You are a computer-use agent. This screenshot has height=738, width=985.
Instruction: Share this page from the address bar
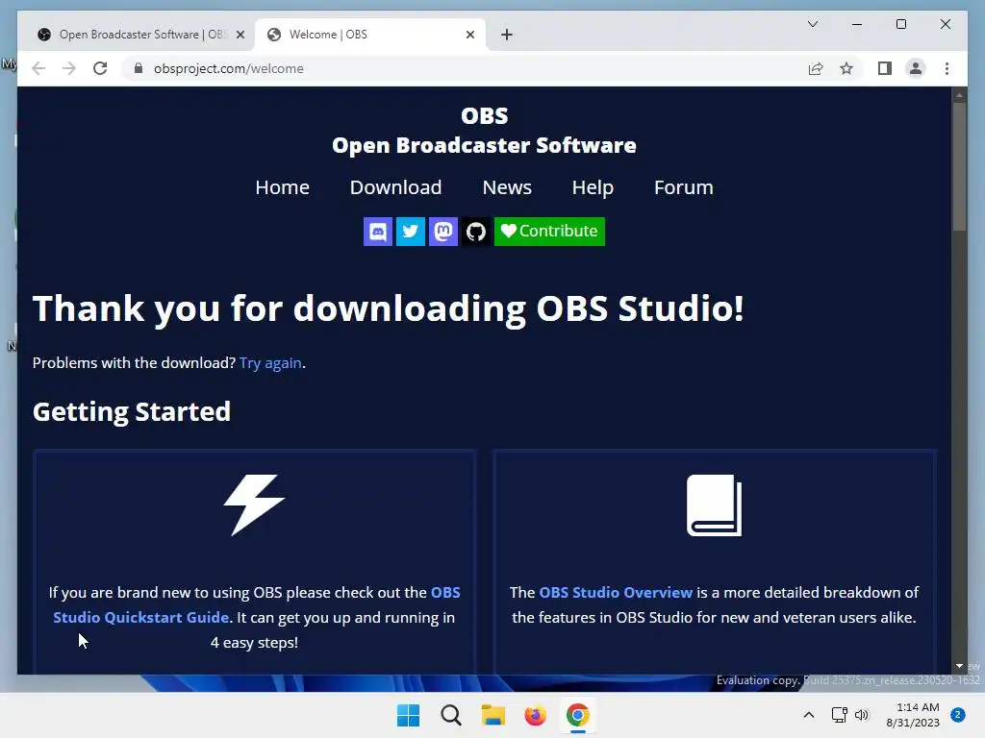pos(816,68)
